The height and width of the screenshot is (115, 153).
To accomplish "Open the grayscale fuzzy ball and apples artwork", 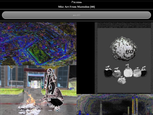I will click(124, 58).
